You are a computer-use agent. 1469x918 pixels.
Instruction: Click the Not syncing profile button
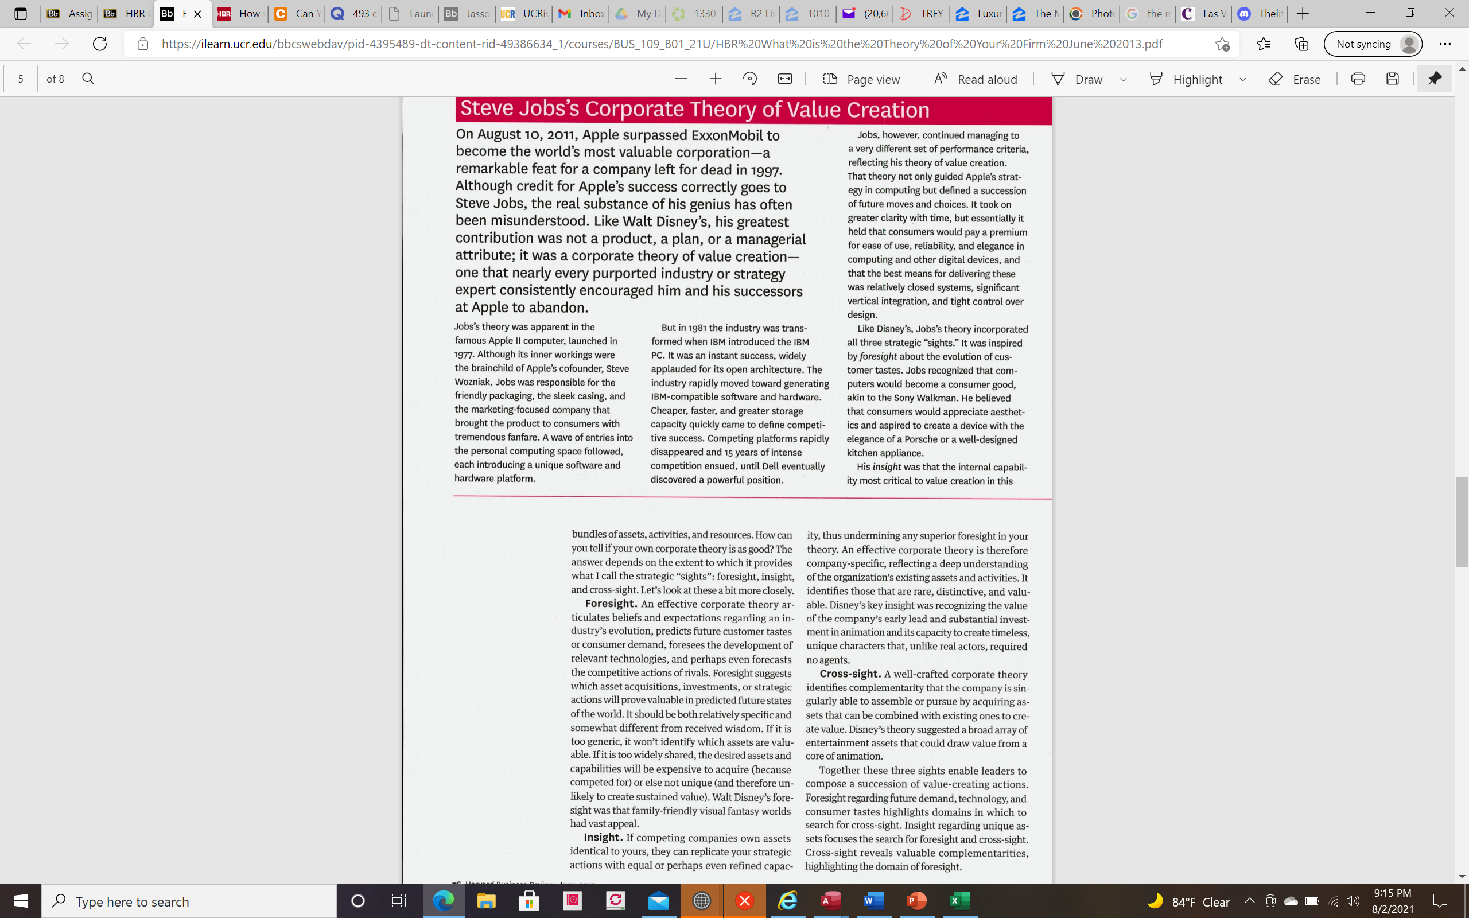[x=1373, y=44]
